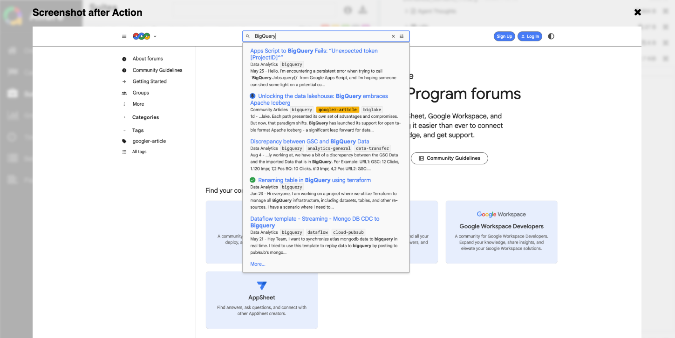Click list icon beside All tags
The width and height of the screenshot is (675, 338).
tap(124, 152)
